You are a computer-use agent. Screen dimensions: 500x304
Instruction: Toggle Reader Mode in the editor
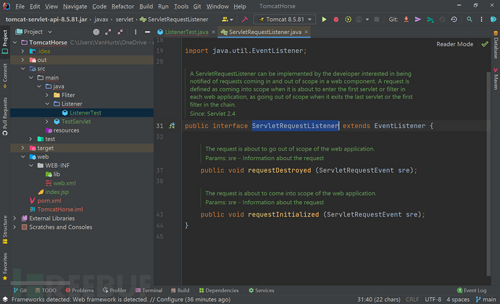(455, 44)
